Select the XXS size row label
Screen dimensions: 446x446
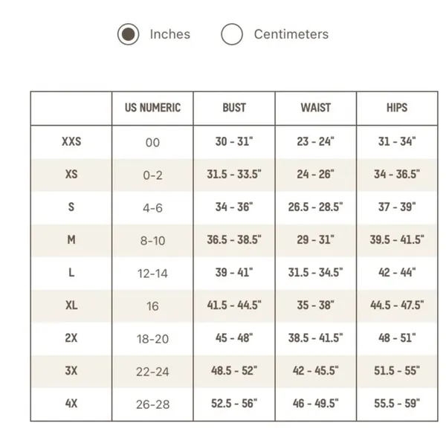click(x=71, y=141)
